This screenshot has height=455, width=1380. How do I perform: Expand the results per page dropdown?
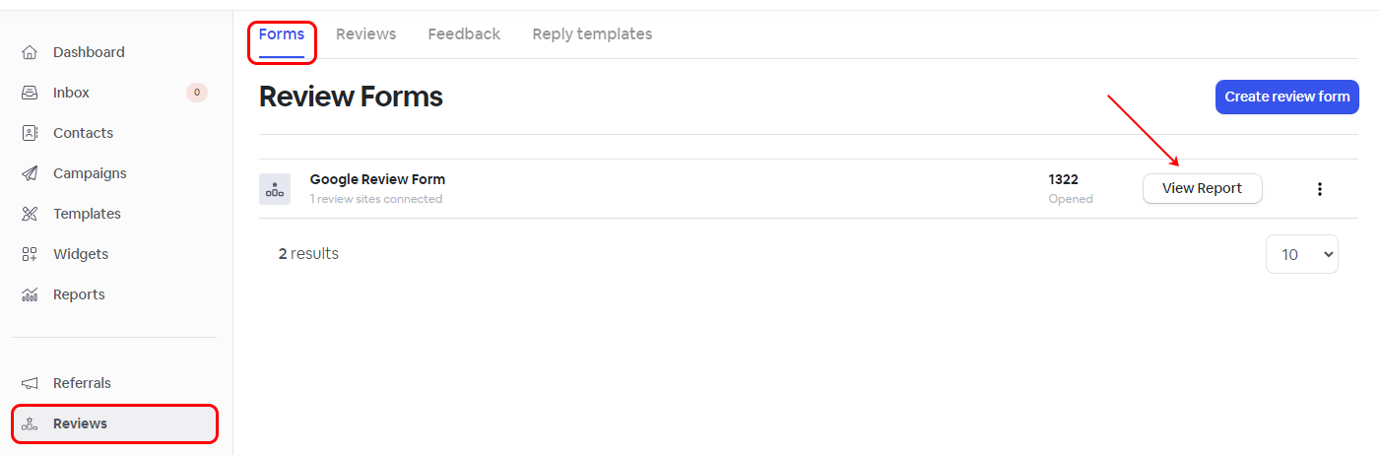click(1301, 254)
